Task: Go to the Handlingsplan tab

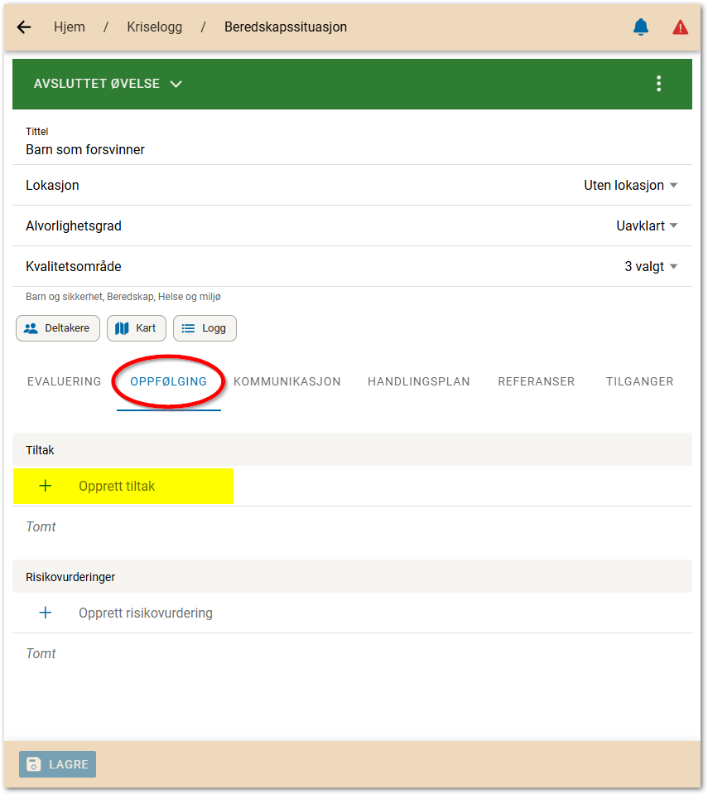Action: (419, 382)
